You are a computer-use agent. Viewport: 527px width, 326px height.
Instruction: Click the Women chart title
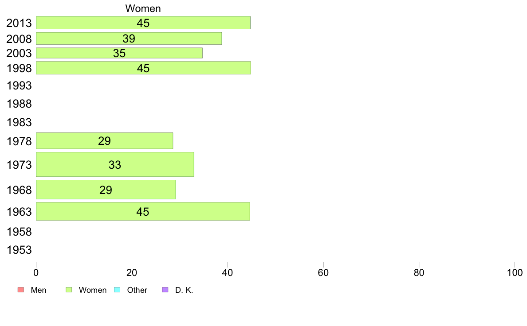143,8
